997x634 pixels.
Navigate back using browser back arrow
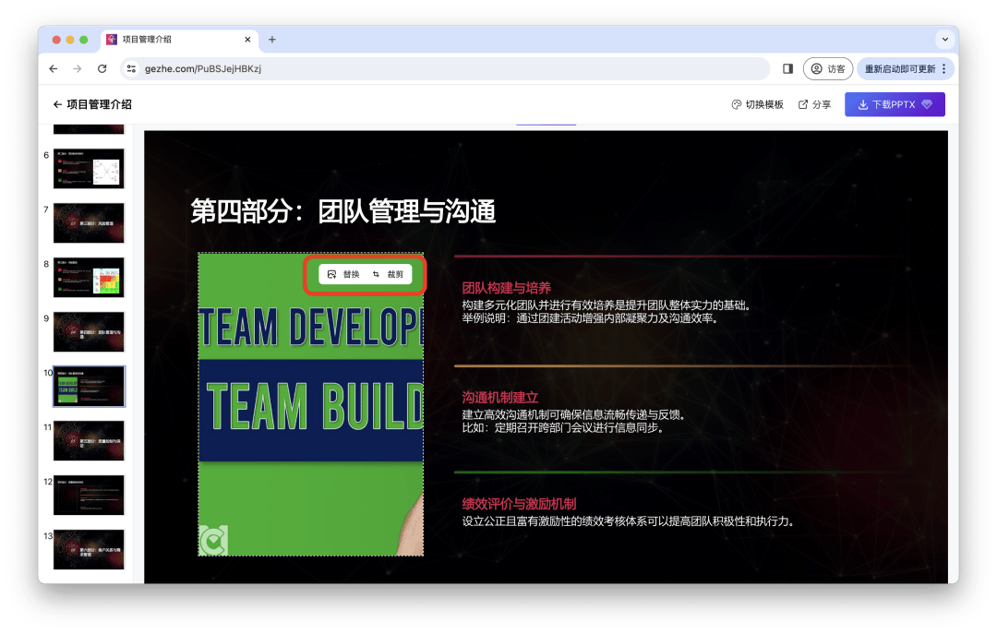pyautogui.click(x=53, y=68)
